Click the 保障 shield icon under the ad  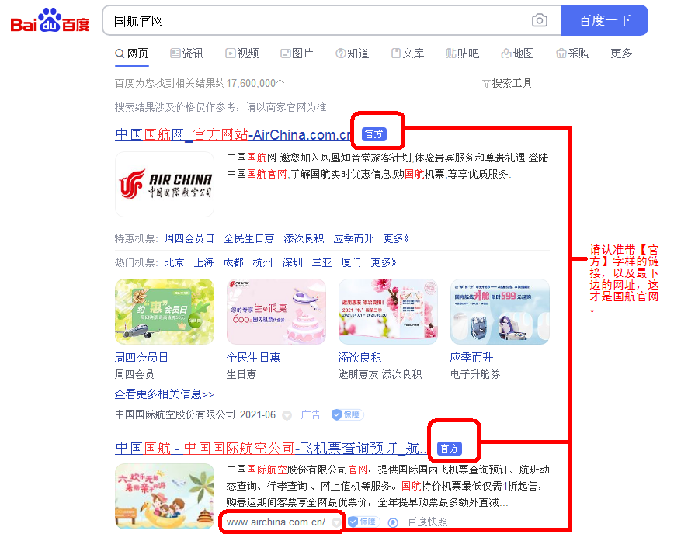point(336,414)
